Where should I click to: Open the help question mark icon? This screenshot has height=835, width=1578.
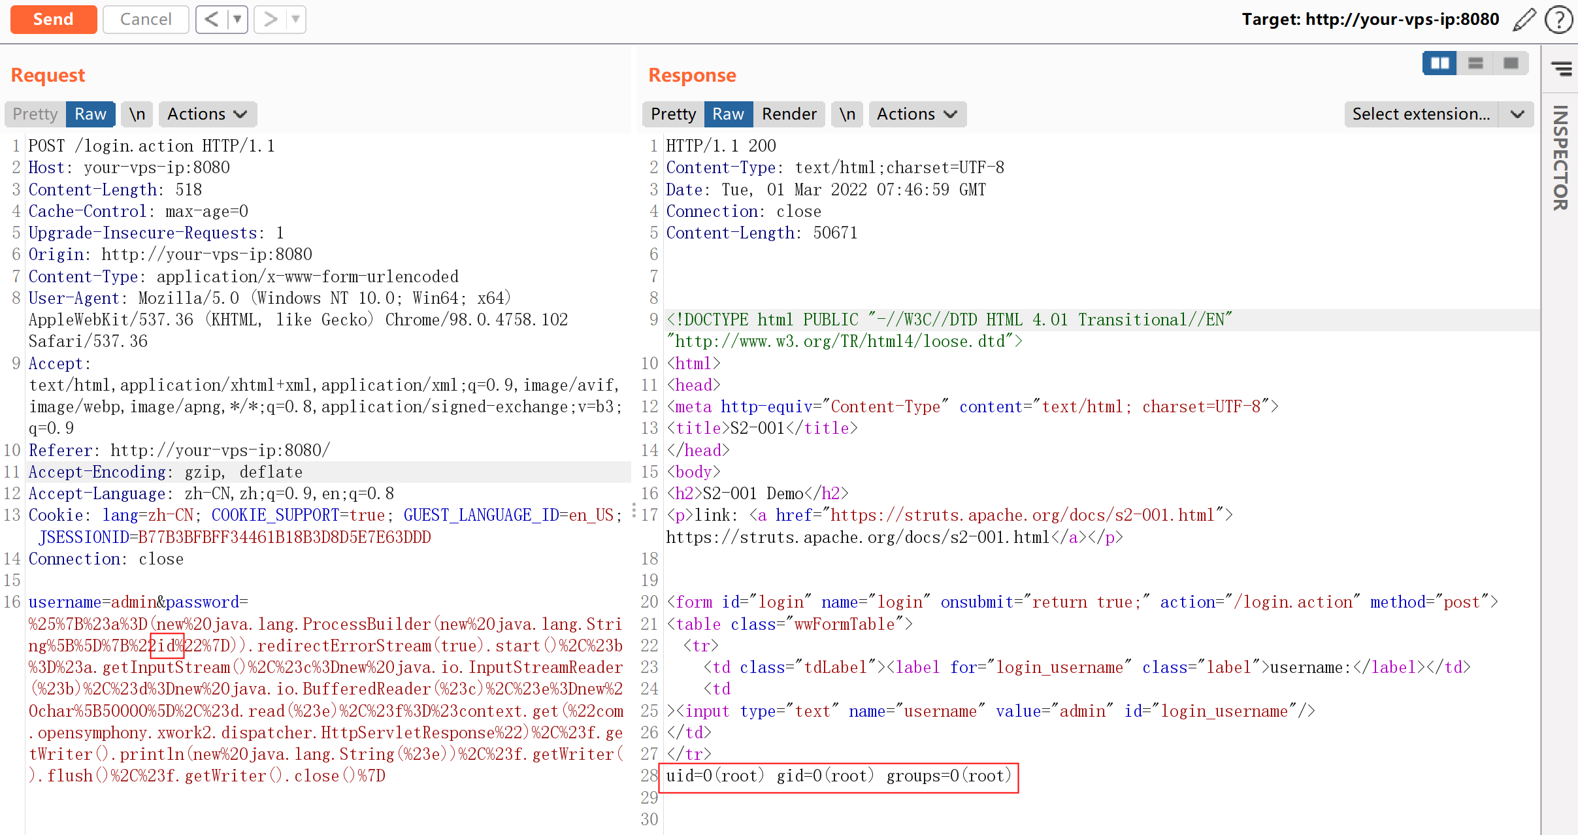point(1558,20)
